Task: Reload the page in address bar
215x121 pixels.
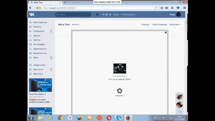Action: tap(156, 8)
